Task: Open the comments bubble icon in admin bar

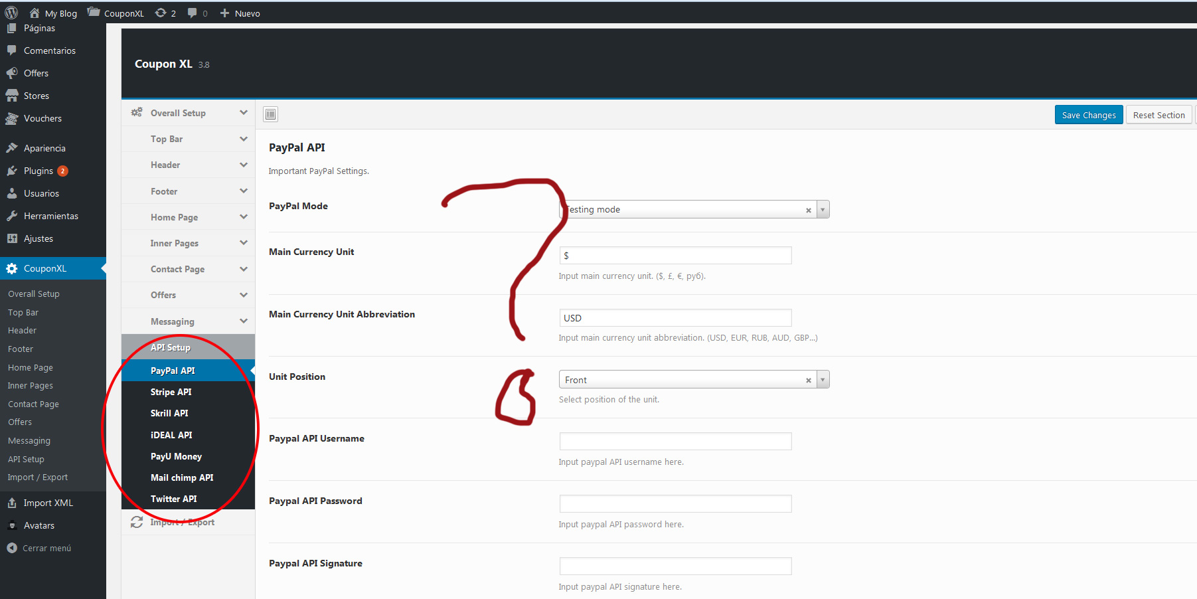Action: (193, 13)
